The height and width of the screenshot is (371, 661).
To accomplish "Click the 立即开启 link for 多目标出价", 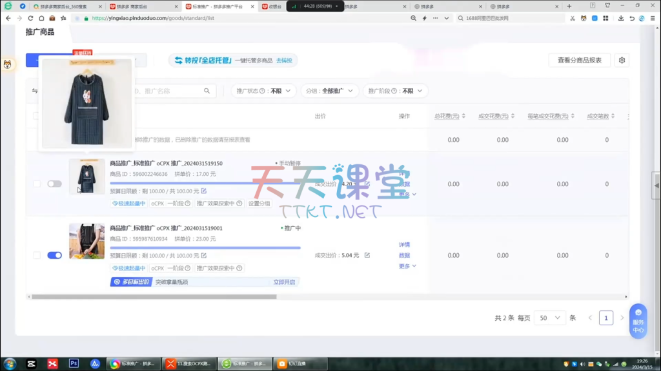I will tap(284, 282).
